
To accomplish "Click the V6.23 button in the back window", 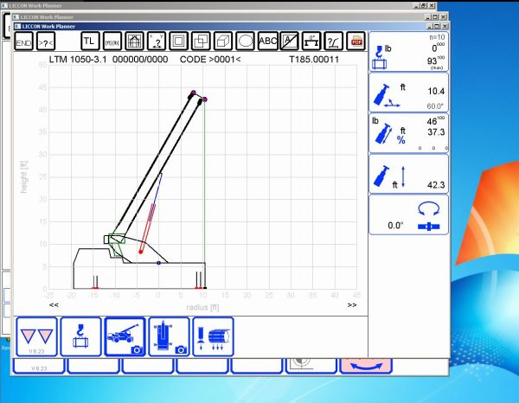I will coord(39,366).
